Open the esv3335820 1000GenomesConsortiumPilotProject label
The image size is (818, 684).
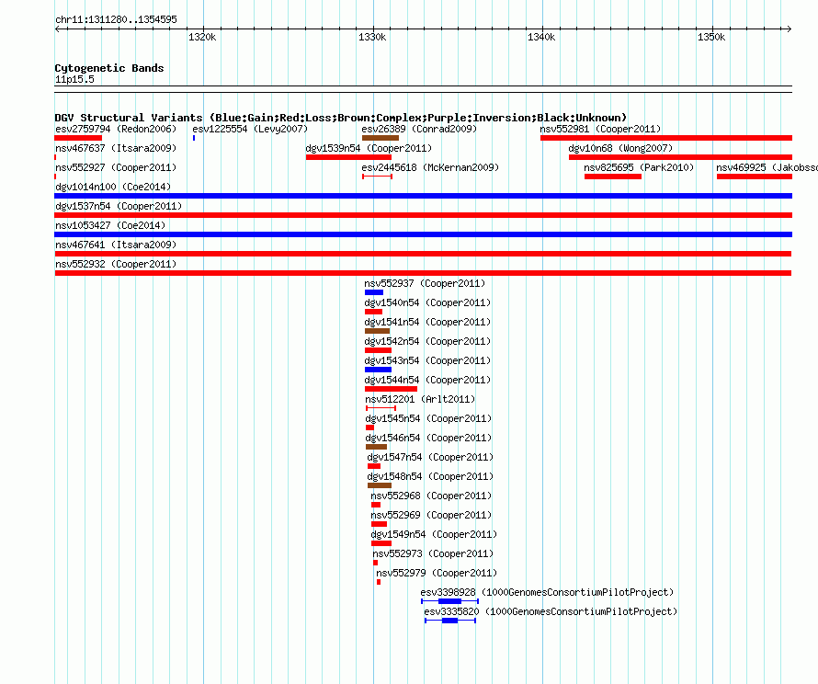point(551,611)
